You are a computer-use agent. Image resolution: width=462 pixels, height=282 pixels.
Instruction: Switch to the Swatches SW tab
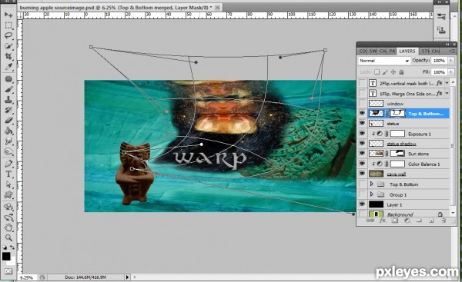(x=373, y=51)
